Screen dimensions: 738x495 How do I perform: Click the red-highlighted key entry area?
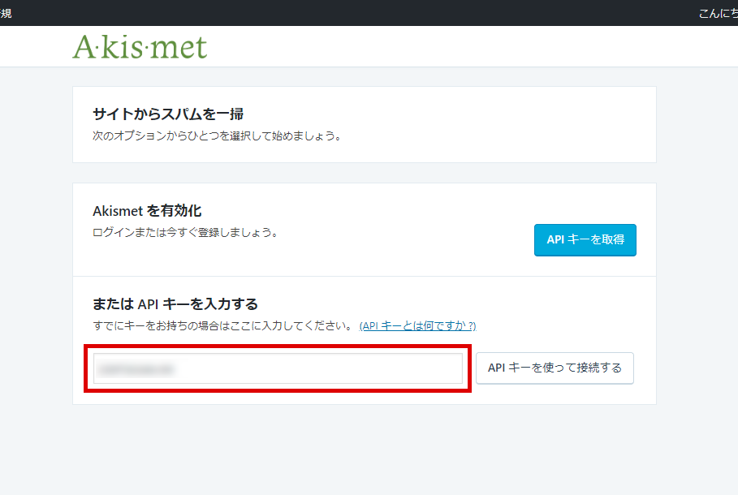click(278, 368)
